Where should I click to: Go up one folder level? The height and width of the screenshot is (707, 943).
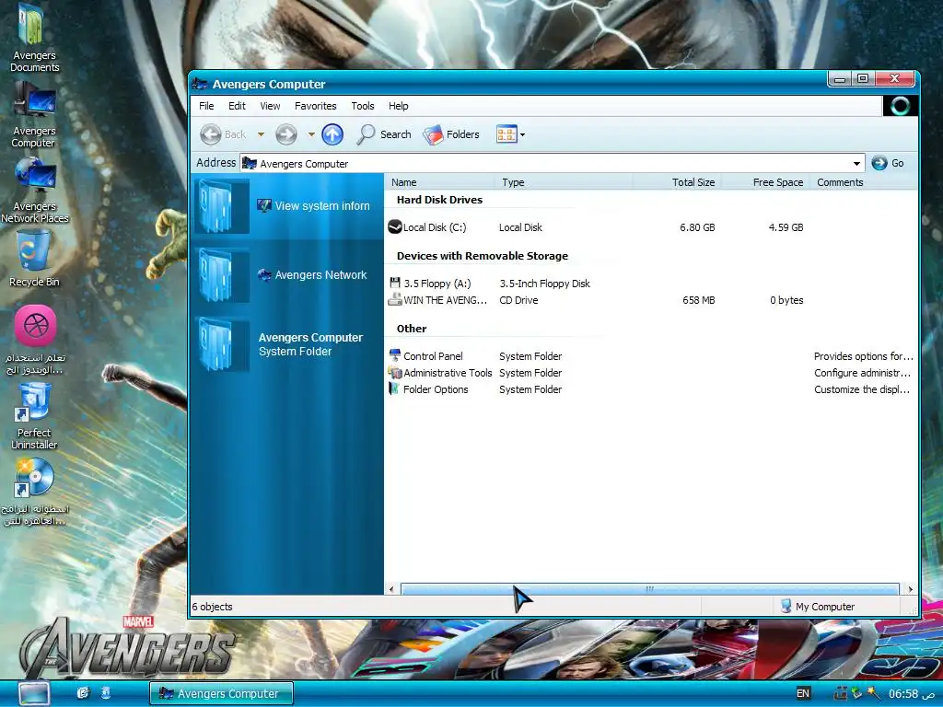click(x=332, y=134)
